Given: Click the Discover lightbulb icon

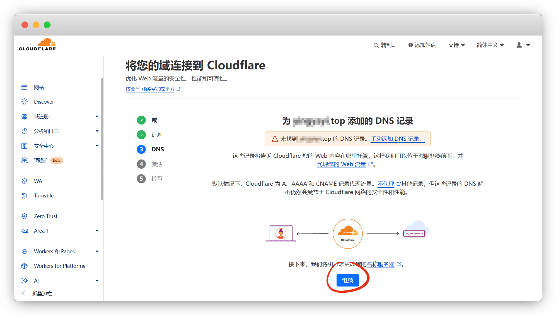Looking at the screenshot, I should (x=25, y=102).
